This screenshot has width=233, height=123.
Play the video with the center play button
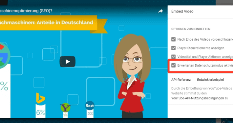pos(68,62)
